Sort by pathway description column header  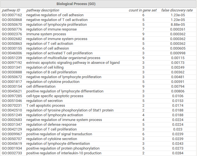point(43,10)
